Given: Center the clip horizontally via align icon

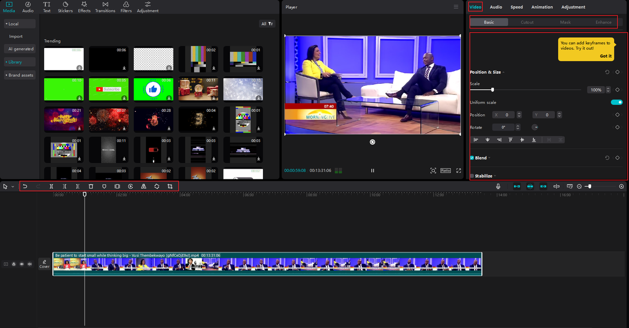Looking at the screenshot, I should (487, 140).
